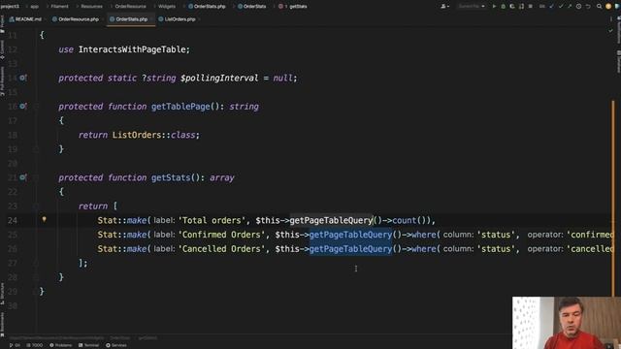Click the Git push arrow icon
The width and height of the screenshot is (621, 349).
(x=570, y=7)
